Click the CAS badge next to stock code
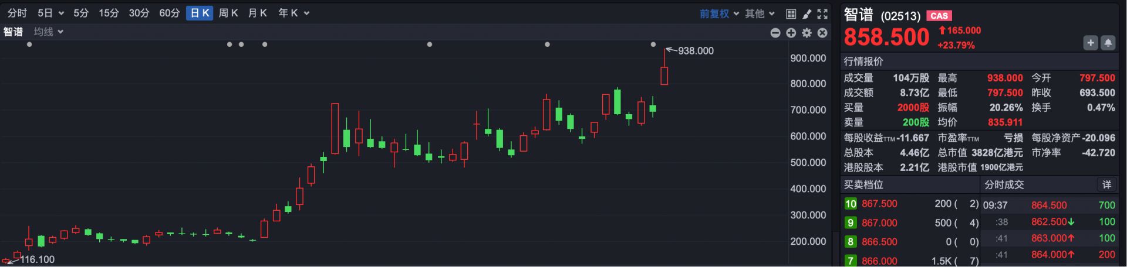This screenshot has height=267, width=1127. [939, 16]
